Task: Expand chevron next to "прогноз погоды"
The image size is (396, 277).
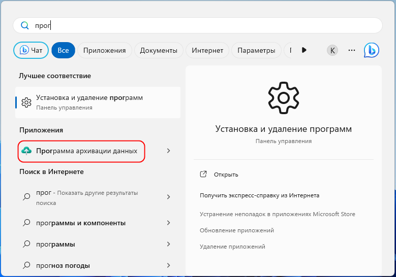Action: coord(168,265)
